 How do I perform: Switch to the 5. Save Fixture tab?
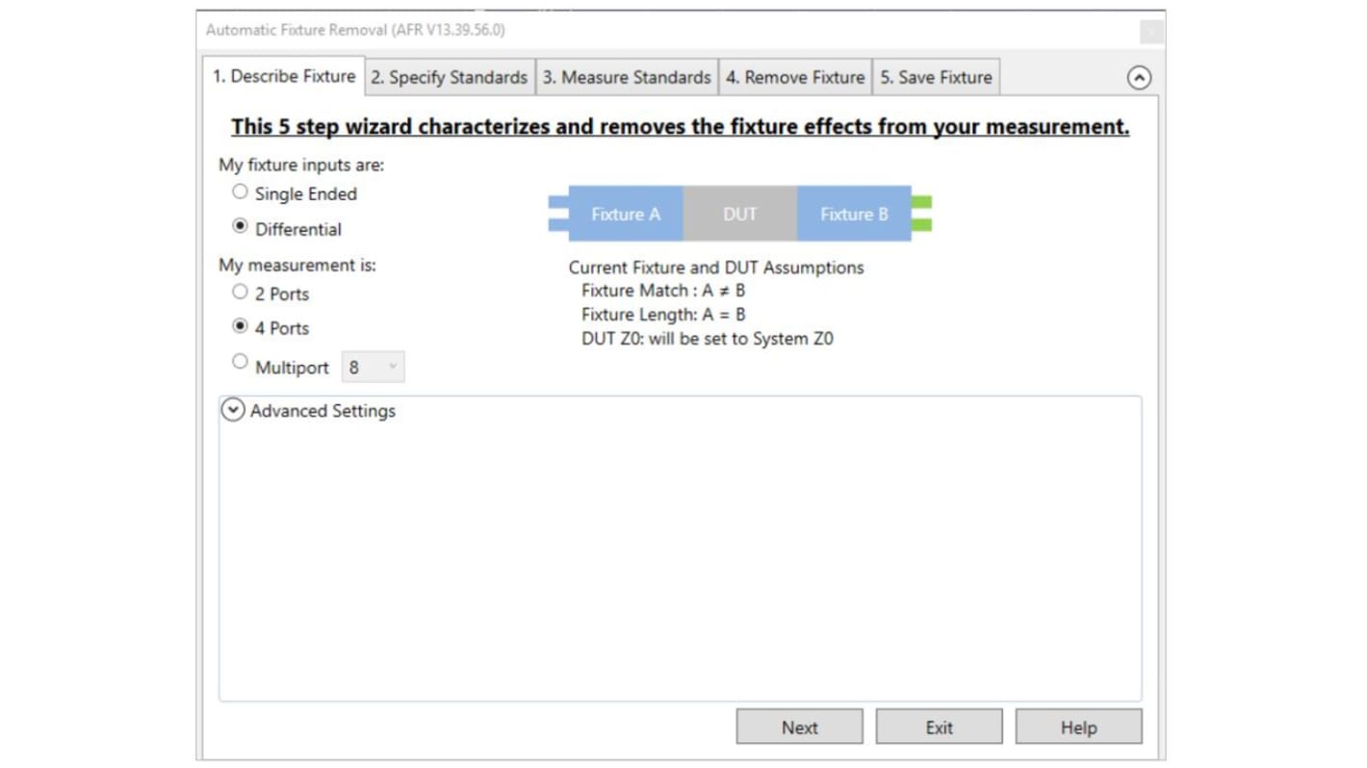(936, 77)
